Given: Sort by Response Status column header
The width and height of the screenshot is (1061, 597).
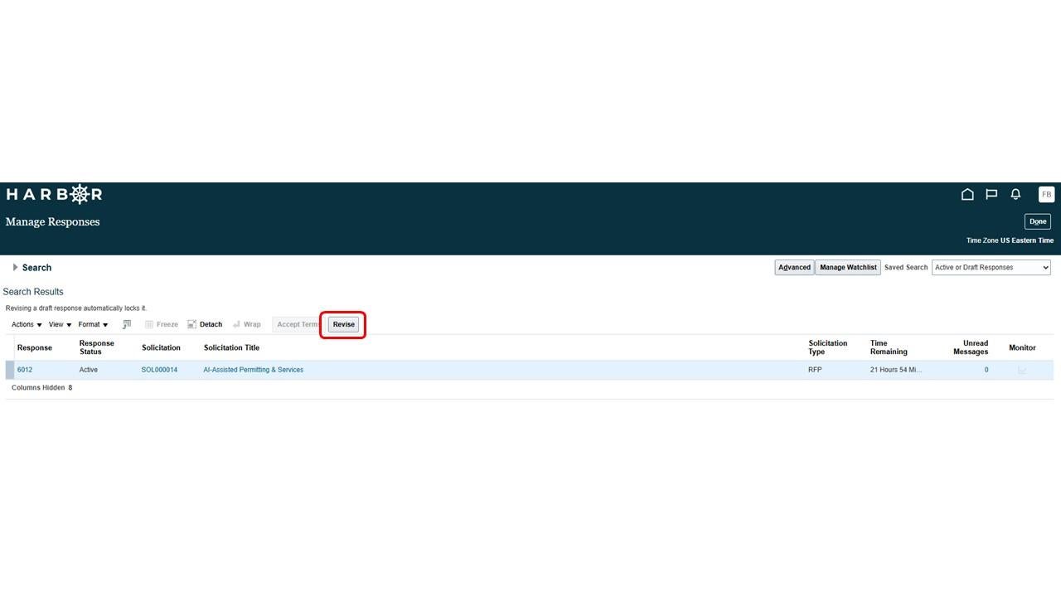Looking at the screenshot, I should pyautogui.click(x=97, y=347).
